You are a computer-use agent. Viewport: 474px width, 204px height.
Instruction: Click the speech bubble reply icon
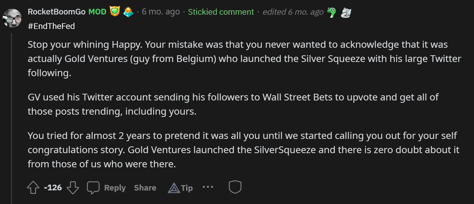[x=93, y=187]
